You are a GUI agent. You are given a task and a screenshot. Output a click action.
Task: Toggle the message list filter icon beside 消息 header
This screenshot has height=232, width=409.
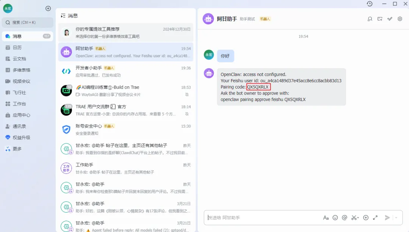(63, 16)
